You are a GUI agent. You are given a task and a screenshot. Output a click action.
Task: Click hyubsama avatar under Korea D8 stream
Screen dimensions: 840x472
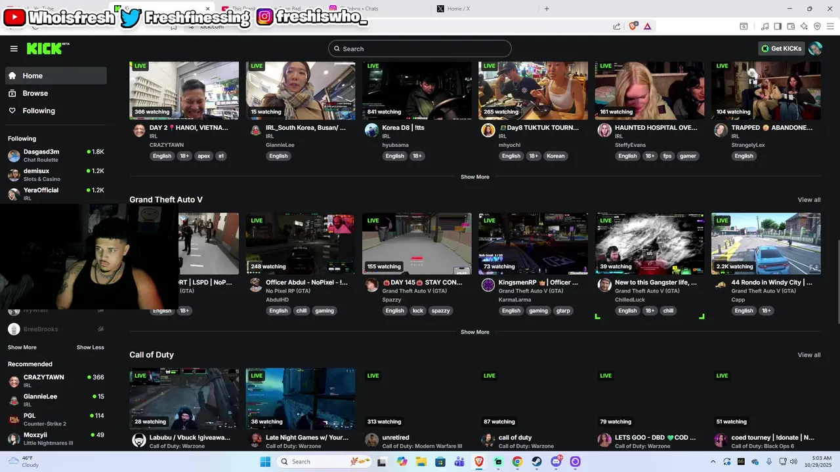[x=371, y=130]
